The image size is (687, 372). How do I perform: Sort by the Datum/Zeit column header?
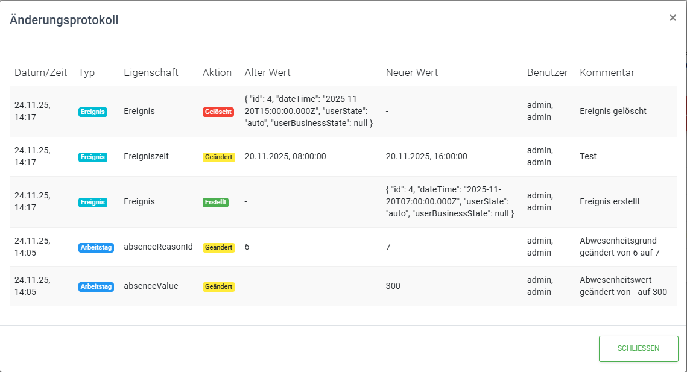40,72
